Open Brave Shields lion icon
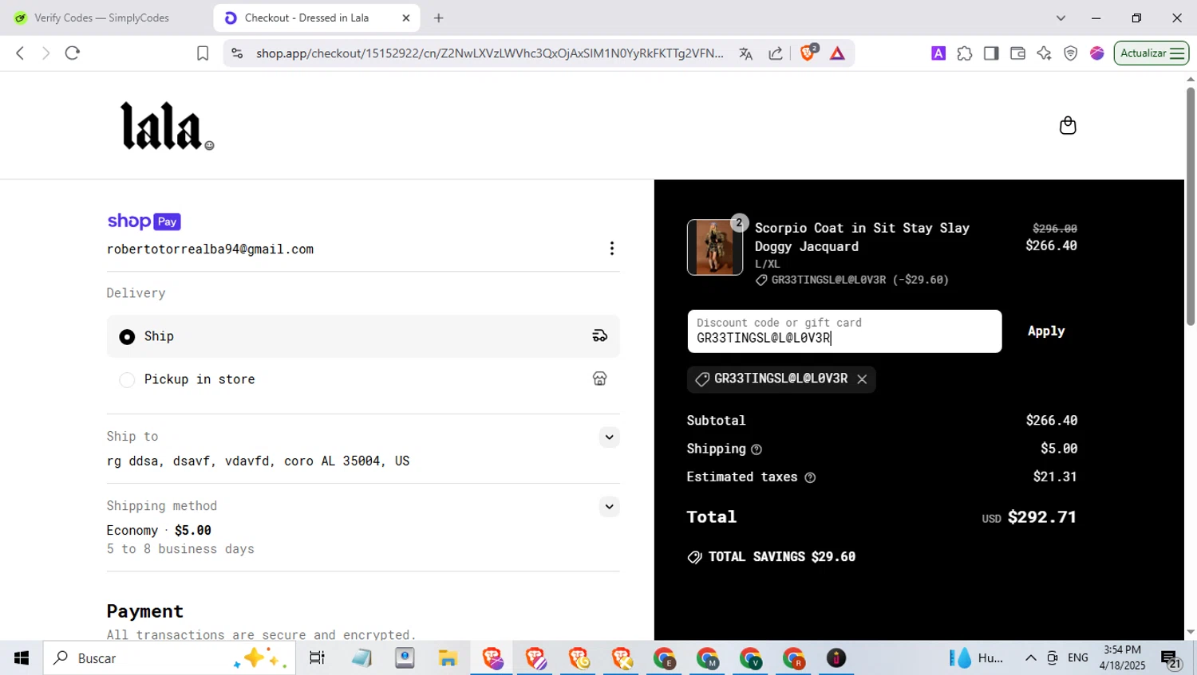This screenshot has width=1197, height=675. tap(808, 53)
